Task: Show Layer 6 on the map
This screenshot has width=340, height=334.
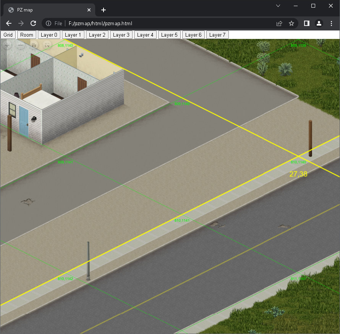Action: tap(193, 35)
